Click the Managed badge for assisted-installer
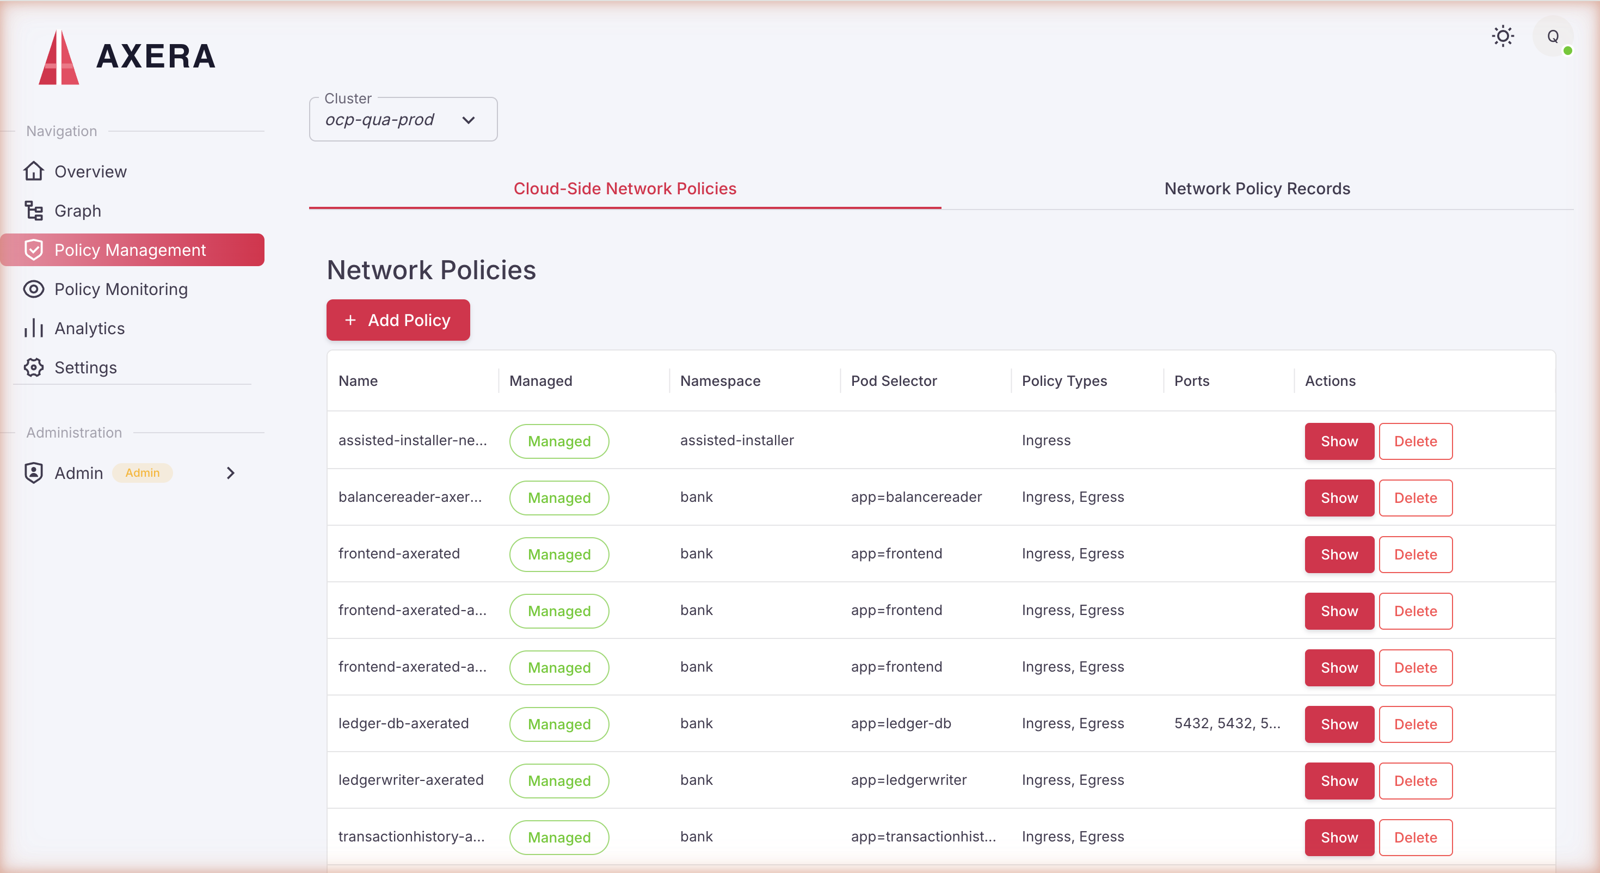The image size is (1600, 873). tap(559, 441)
